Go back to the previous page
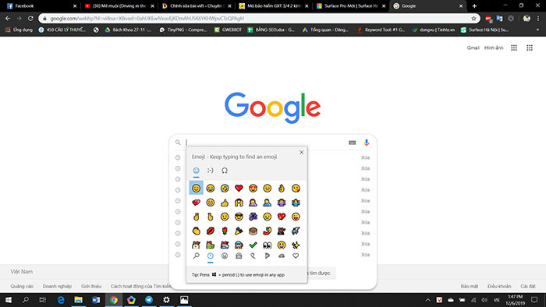The width and height of the screenshot is (546, 307). (8, 19)
